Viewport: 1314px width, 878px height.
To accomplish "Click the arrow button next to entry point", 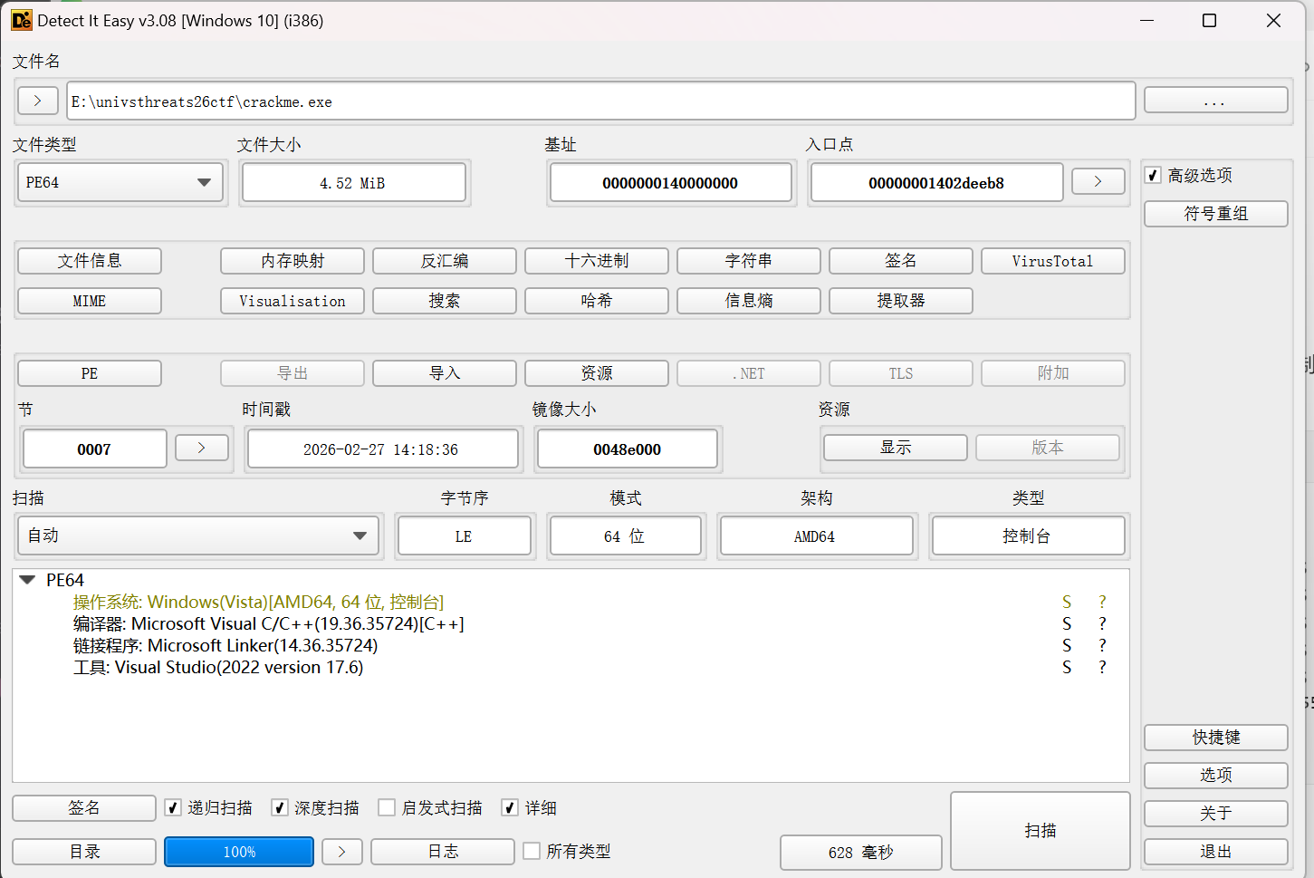I will (x=1098, y=181).
